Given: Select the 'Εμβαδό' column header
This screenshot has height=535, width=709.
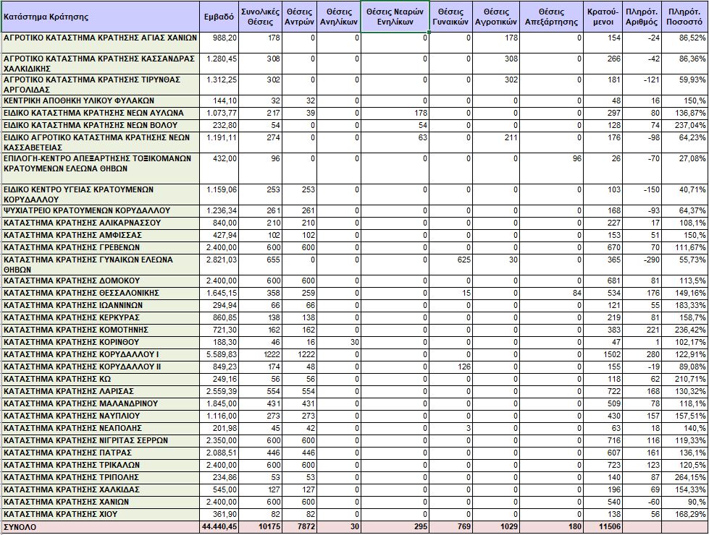Looking at the screenshot, I should [219, 16].
